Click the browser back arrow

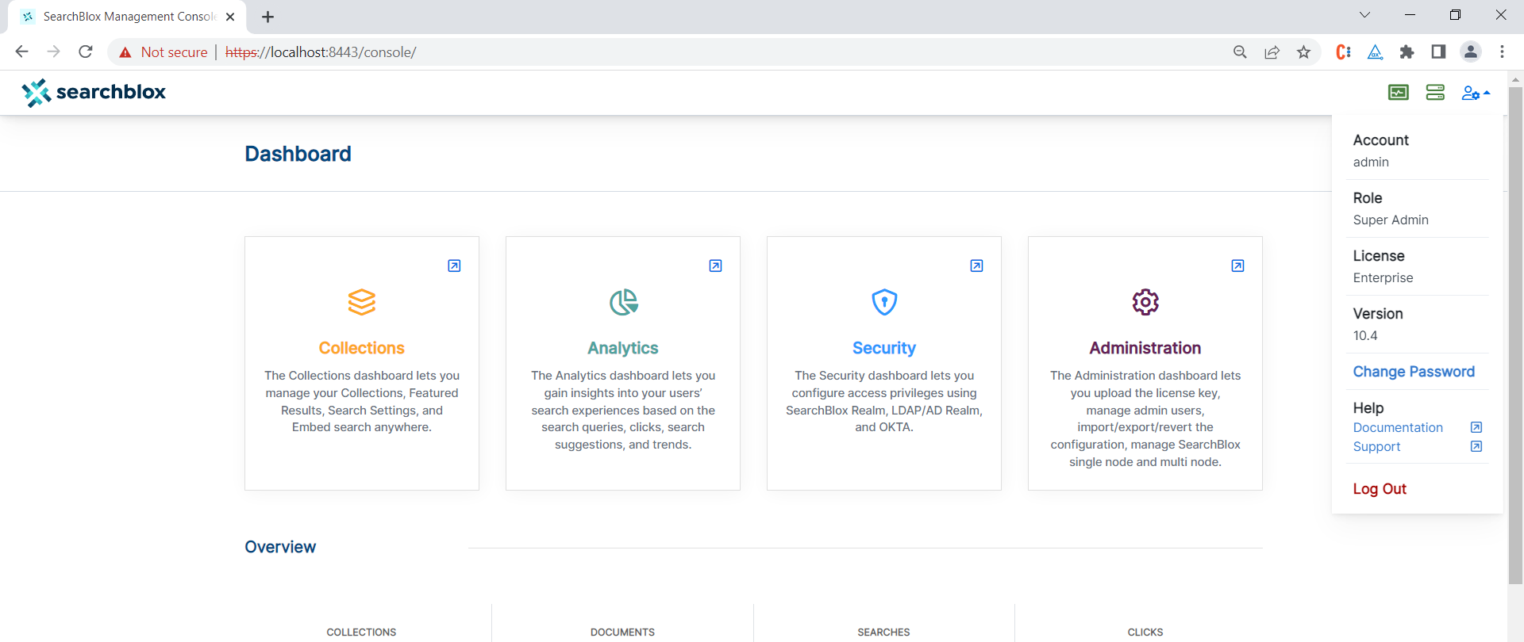[x=21, y=52]
